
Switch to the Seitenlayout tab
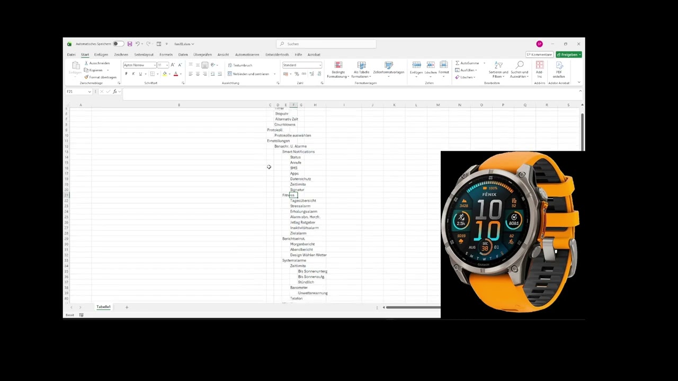pyautogui.click(x=144, y=55)
